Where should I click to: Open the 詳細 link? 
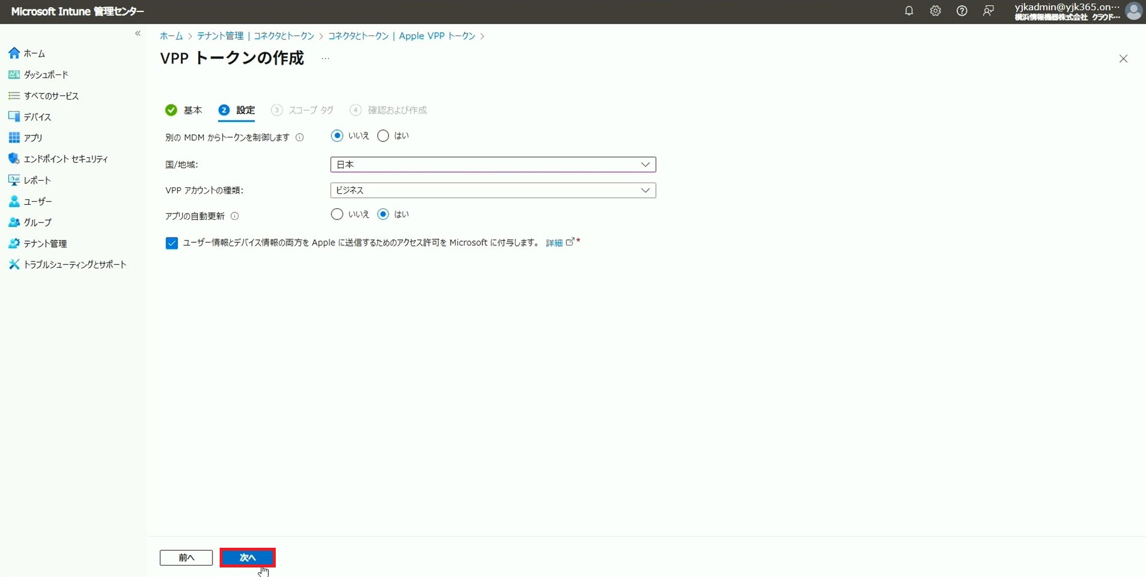click(553, 242)
